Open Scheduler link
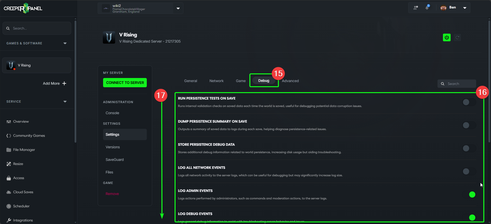This screenshot has width=491, height=224. 21,206
